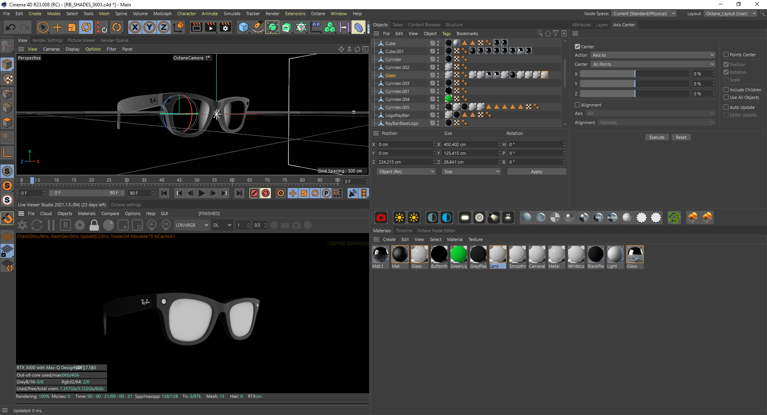The image size is (767, 415).
Task: Open the Center 'All Points' dropdown
Action: point(653,64)
